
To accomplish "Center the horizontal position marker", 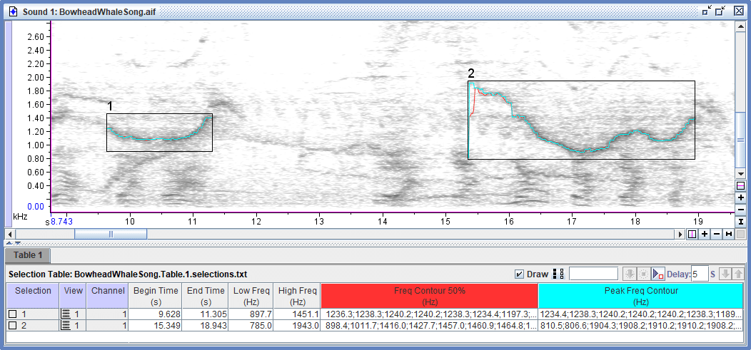I will click(692, 234).
